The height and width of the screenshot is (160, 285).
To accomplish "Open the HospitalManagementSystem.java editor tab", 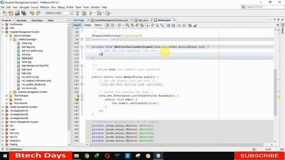I will click(111, 20).
